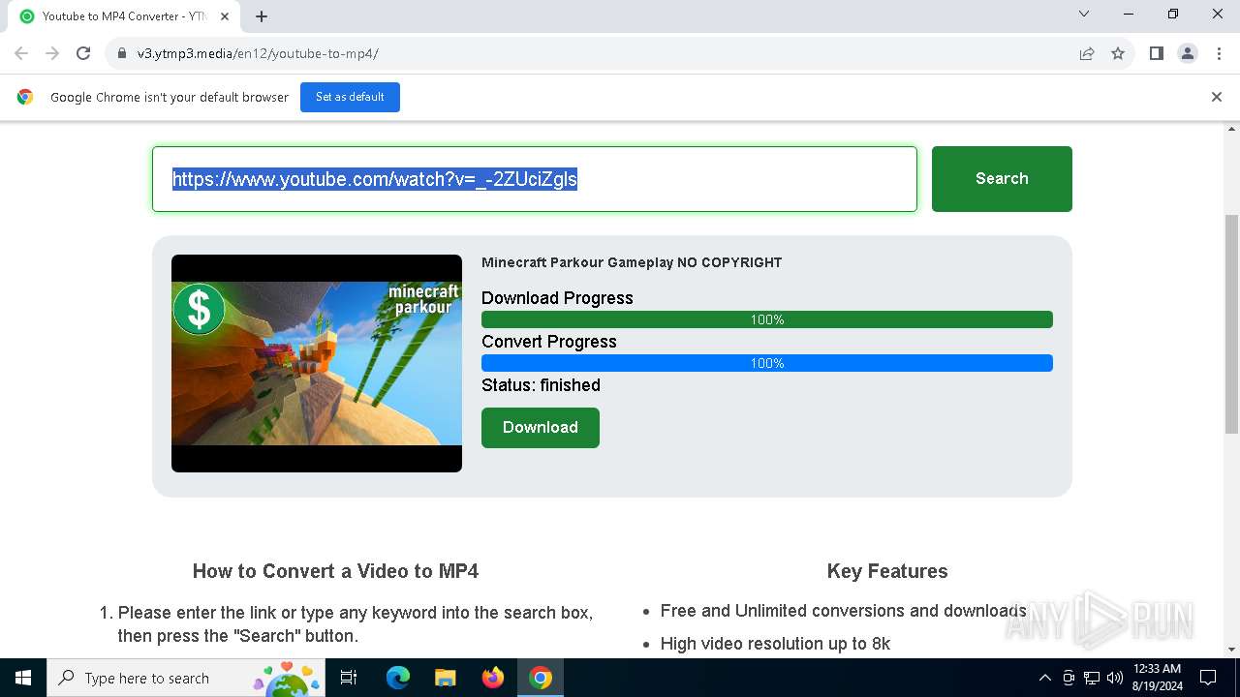Download the converted MP4 file
The image size is (1240, 697).
click(541, 428)
